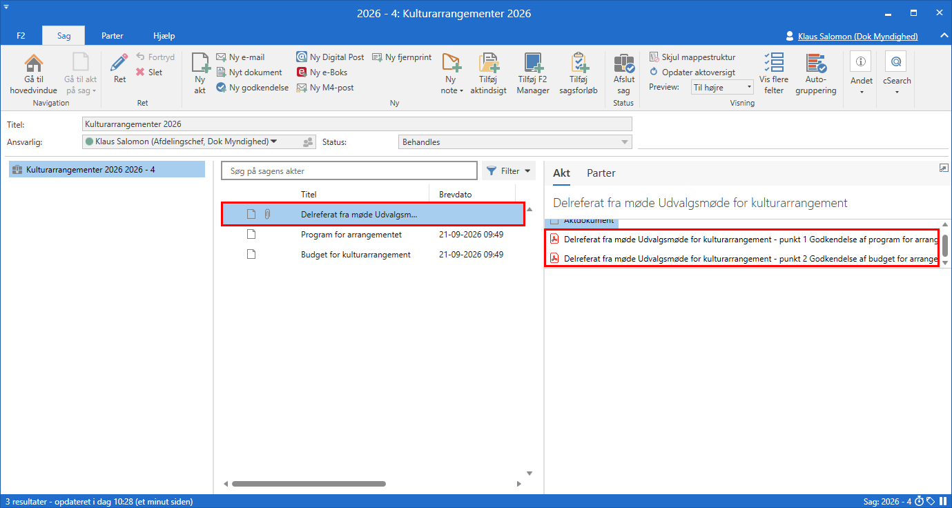This screenshot has width=952, height=508.
Task: Click the Autogruppering icon
Action: point(817,63)
